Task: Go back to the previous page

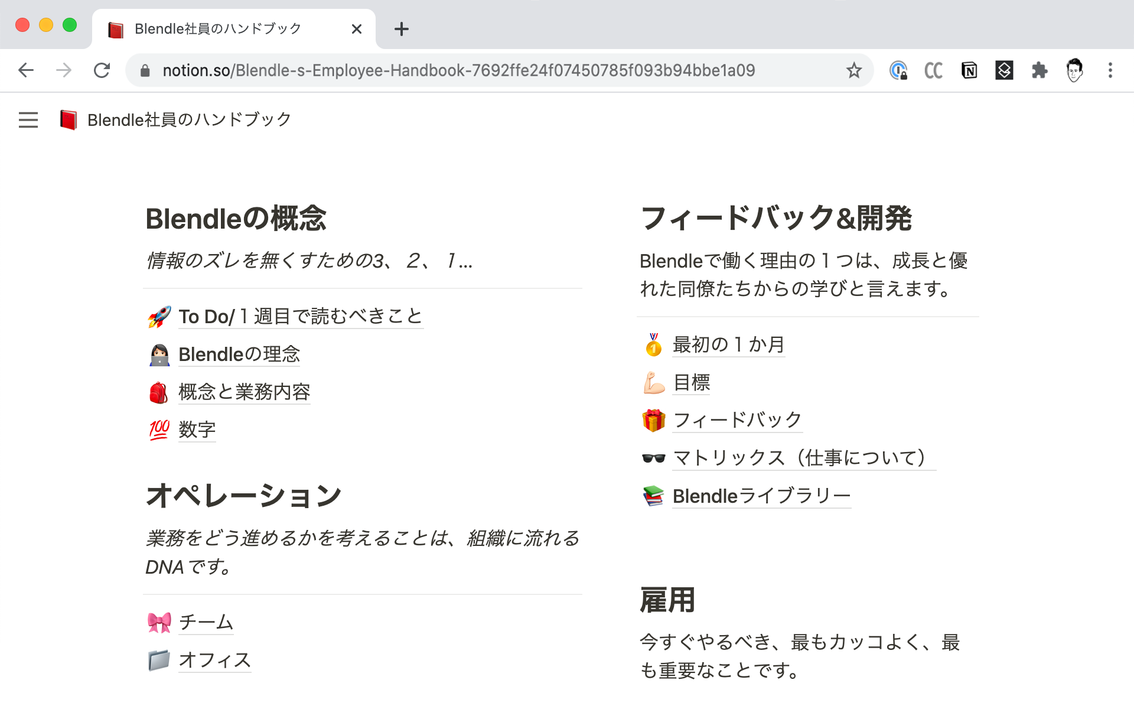Action: coord(26,71)
